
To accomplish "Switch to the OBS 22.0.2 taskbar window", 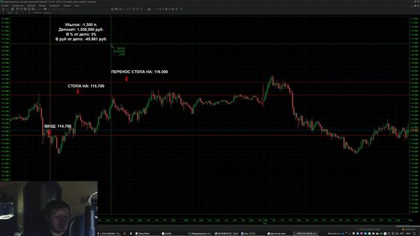I will (x=306, y=233).
